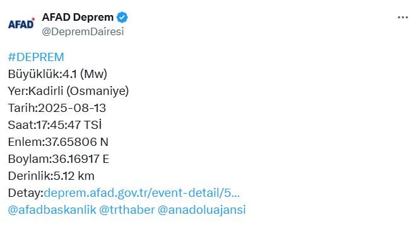Open the #DEPREM hashtag
This screenshot has height=227, width=419.
coord(36,57)
